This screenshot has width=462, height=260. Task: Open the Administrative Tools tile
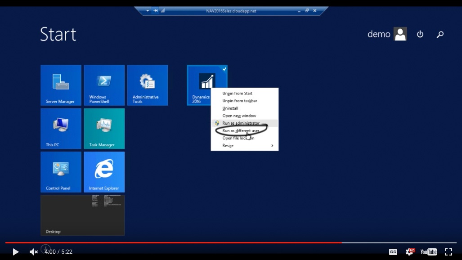coord(148,85)
